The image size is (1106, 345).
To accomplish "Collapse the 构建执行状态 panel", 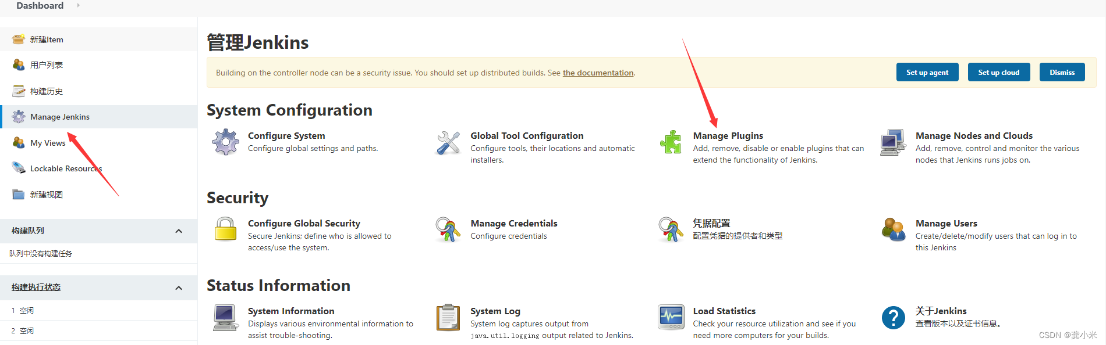I will coord(179,288).
